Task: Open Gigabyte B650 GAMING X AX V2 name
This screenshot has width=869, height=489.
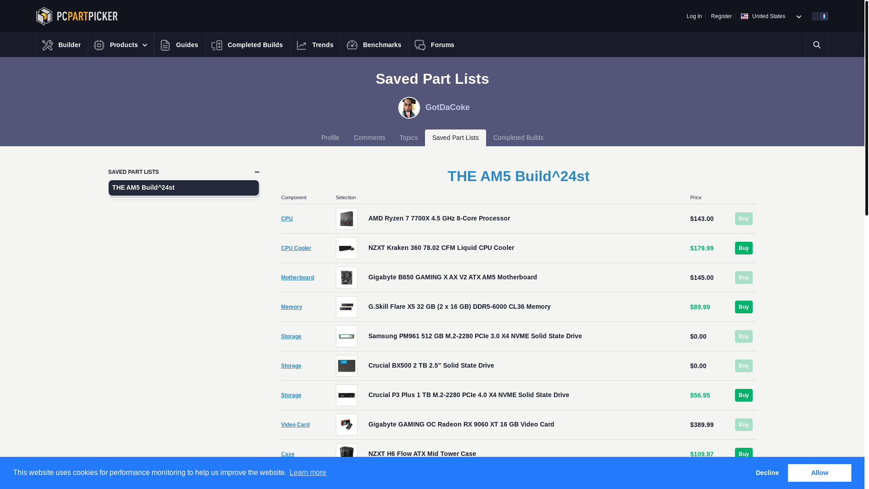Action: coord(453,277)
